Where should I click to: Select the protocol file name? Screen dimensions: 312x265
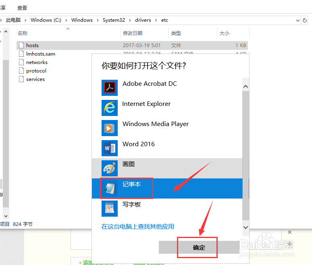point(36,71)
